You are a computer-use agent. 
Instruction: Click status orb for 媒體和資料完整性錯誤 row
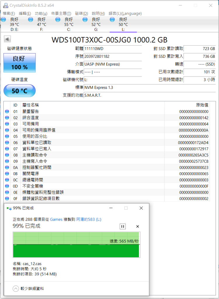click(x=7, y=192)
